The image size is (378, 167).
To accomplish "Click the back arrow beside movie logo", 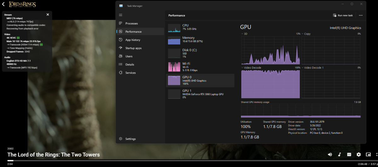I will tap(3, 4).
